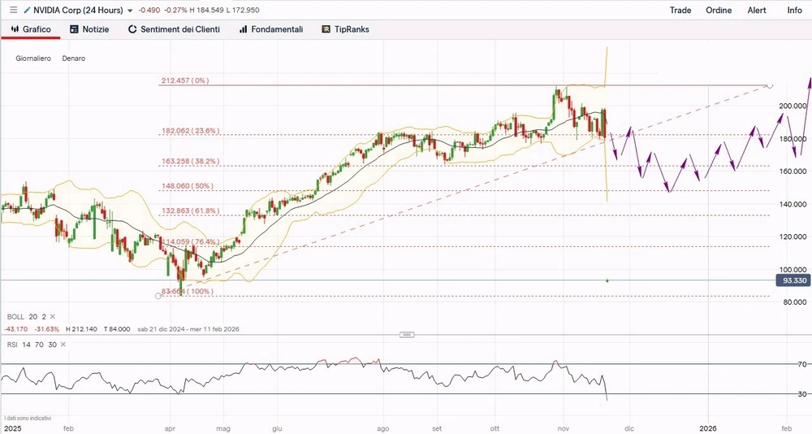Open the Denaro price type selector
The height and width of the screenshot is (434, 812).
(x=73, y=59)
